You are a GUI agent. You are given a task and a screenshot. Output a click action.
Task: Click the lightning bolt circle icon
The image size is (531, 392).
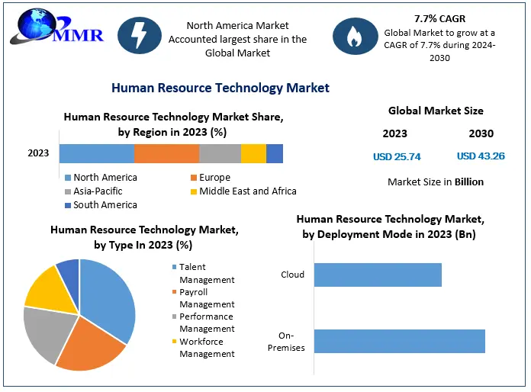(x=140, y=37)
